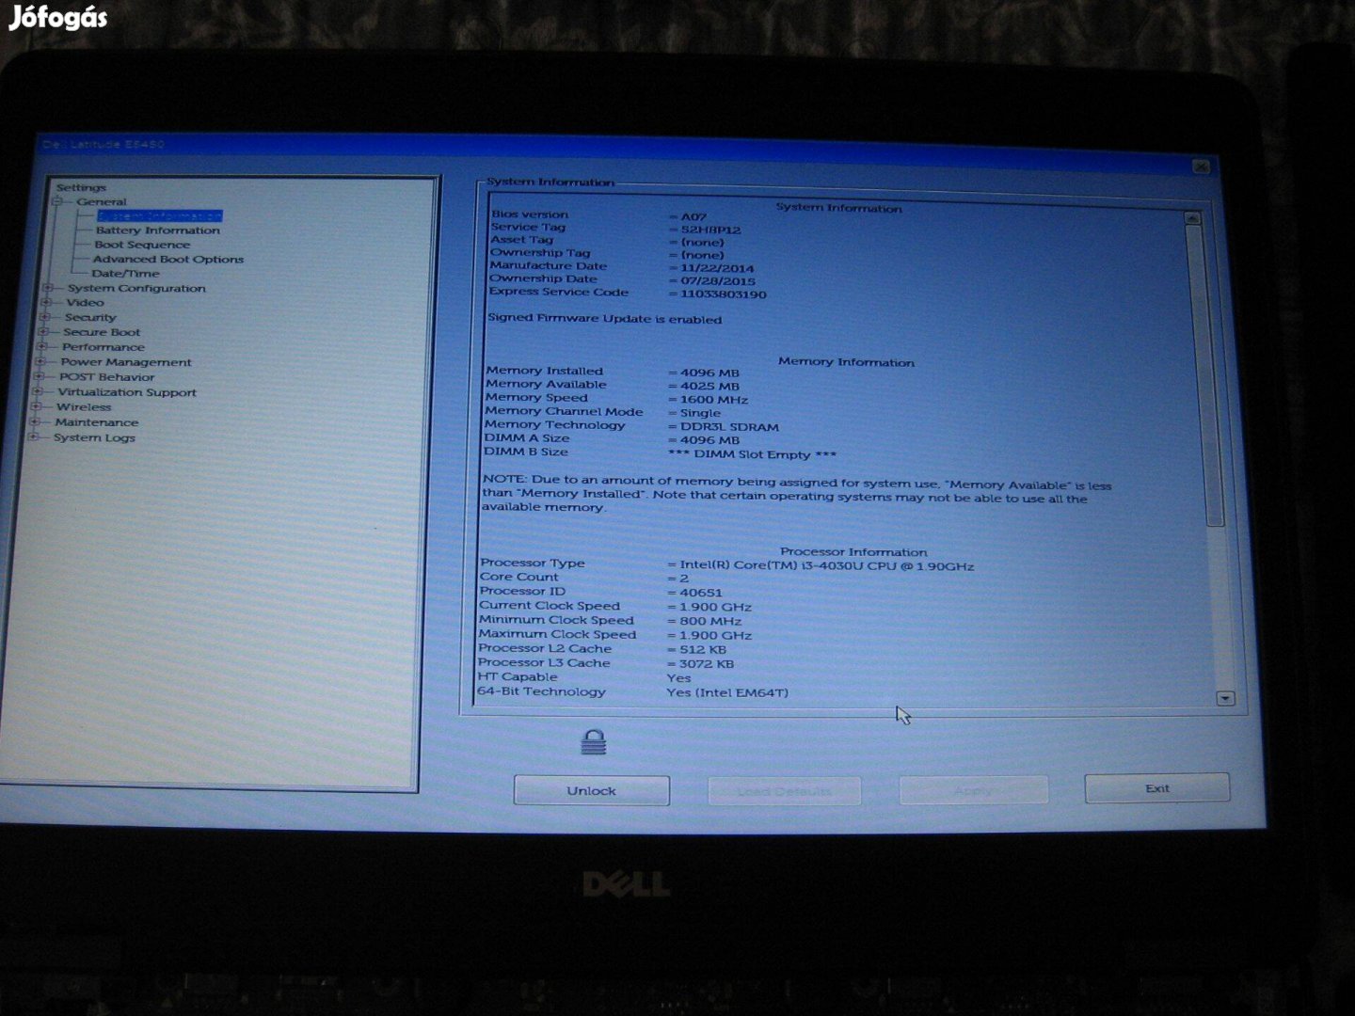
Task: Click 64-Bit Technology value Intel EM64T
Action: pos(727,692)
